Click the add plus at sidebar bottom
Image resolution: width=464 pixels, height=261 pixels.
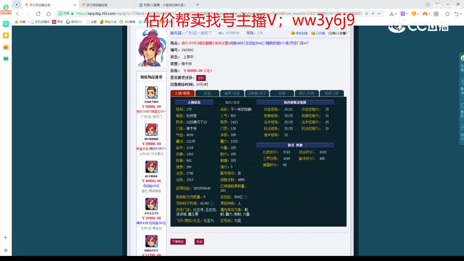[x=6, y=237]
